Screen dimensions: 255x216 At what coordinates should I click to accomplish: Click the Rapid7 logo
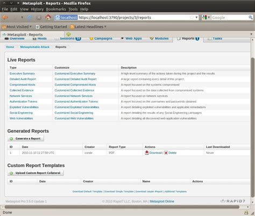tap(232, 201)
